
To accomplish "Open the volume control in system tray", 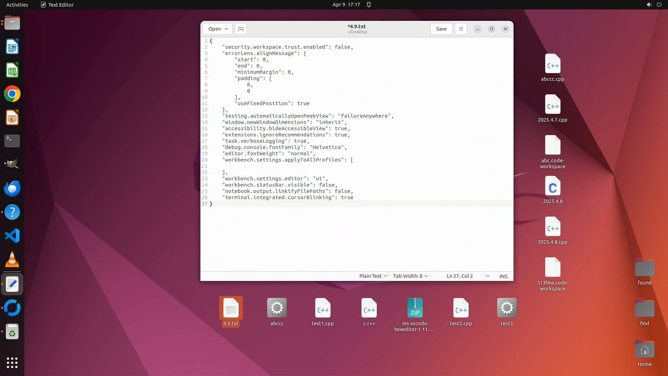I will 649,5.
